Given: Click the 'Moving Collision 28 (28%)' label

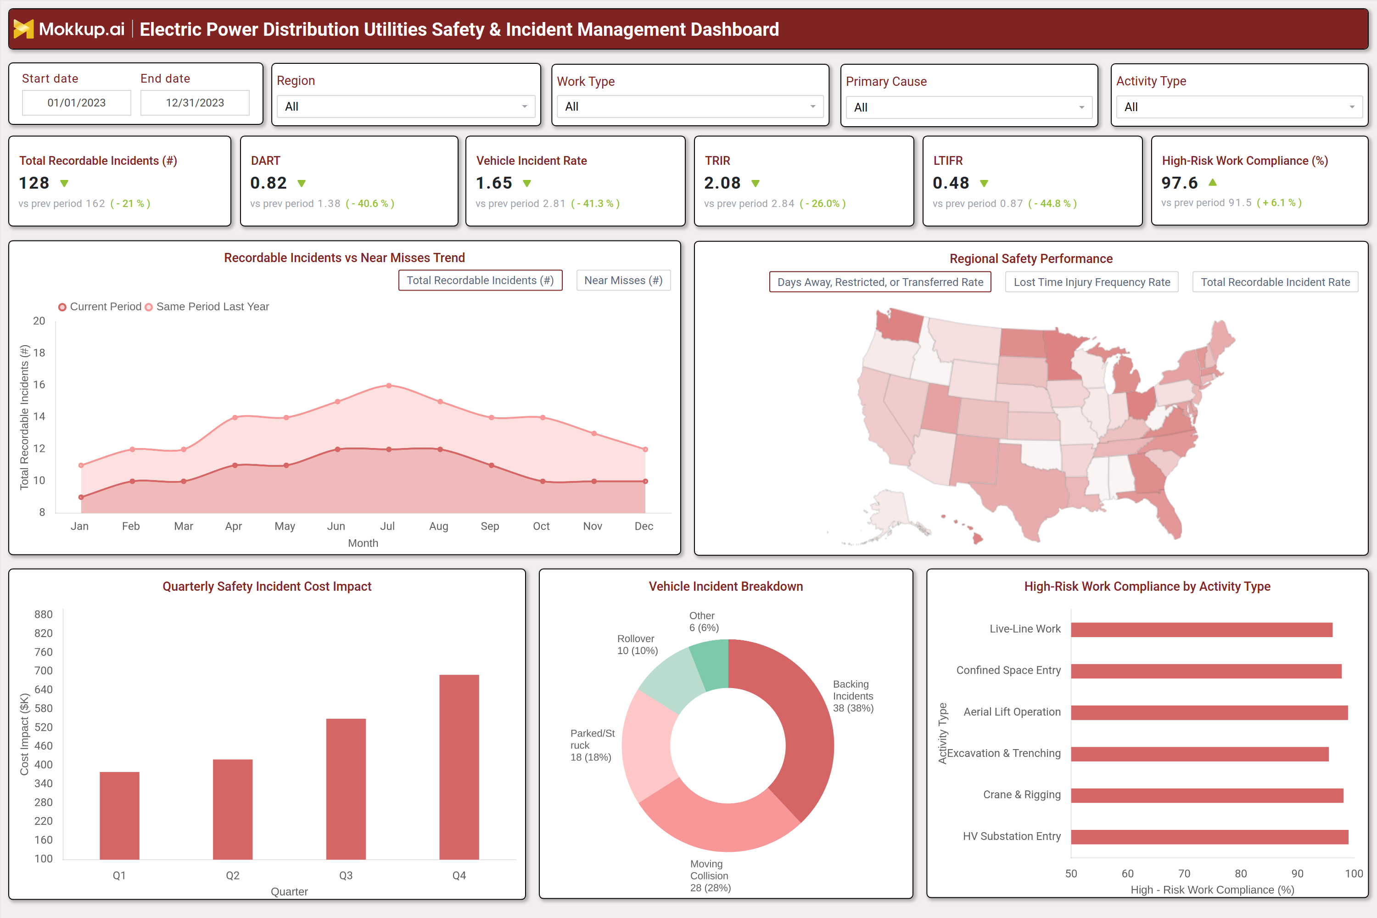Looking at the screenshot, I should [x=710, y=876].
